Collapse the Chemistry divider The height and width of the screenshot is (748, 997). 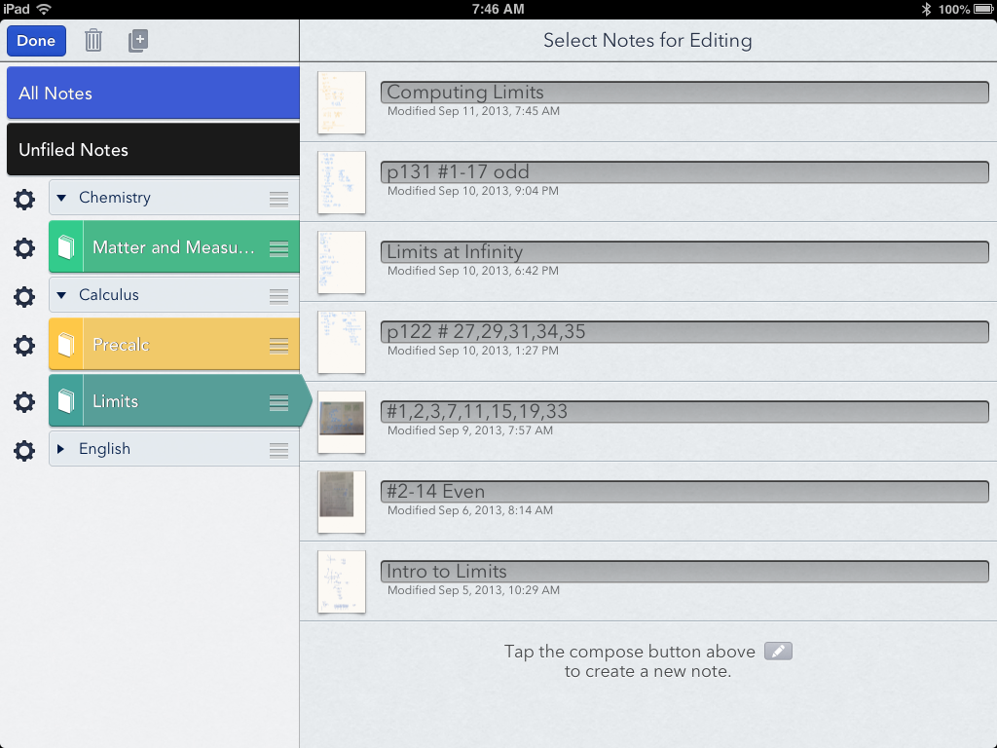click(x=61, y=198)
